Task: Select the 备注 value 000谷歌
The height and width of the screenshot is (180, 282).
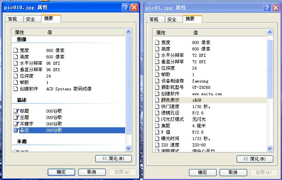Action: tap(54, 130)
